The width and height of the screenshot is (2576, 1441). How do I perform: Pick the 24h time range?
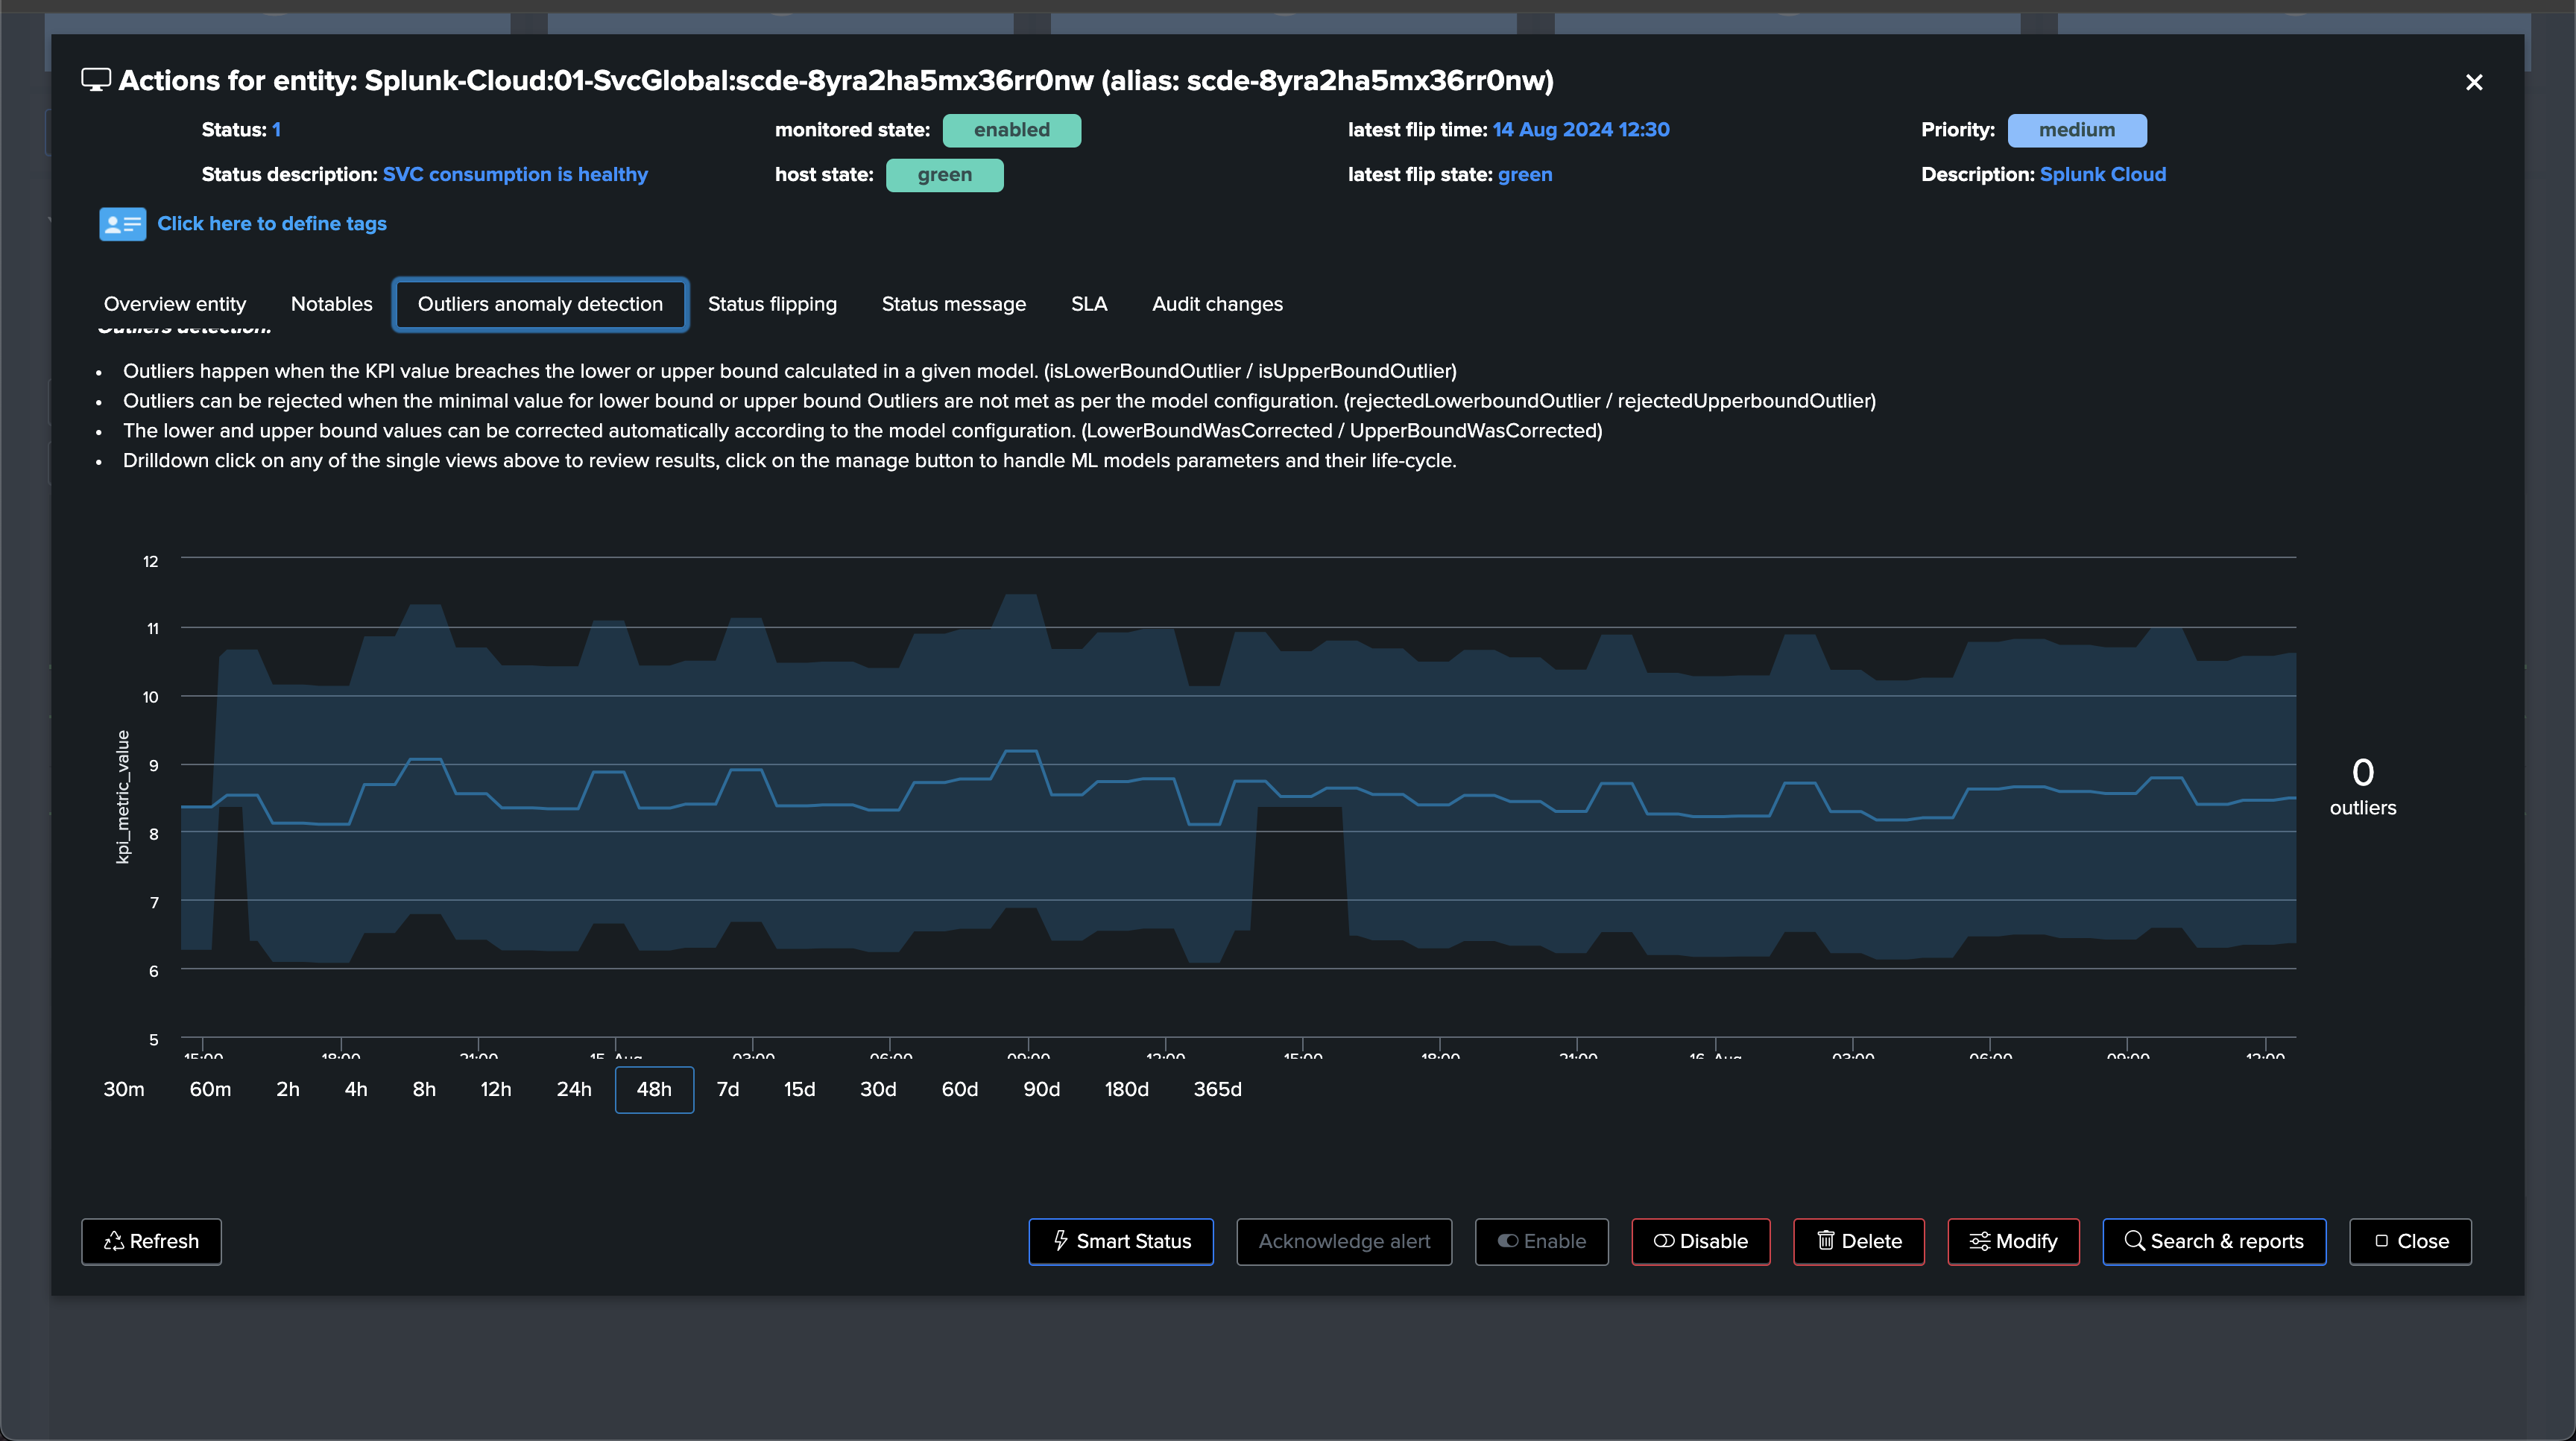574,1089
